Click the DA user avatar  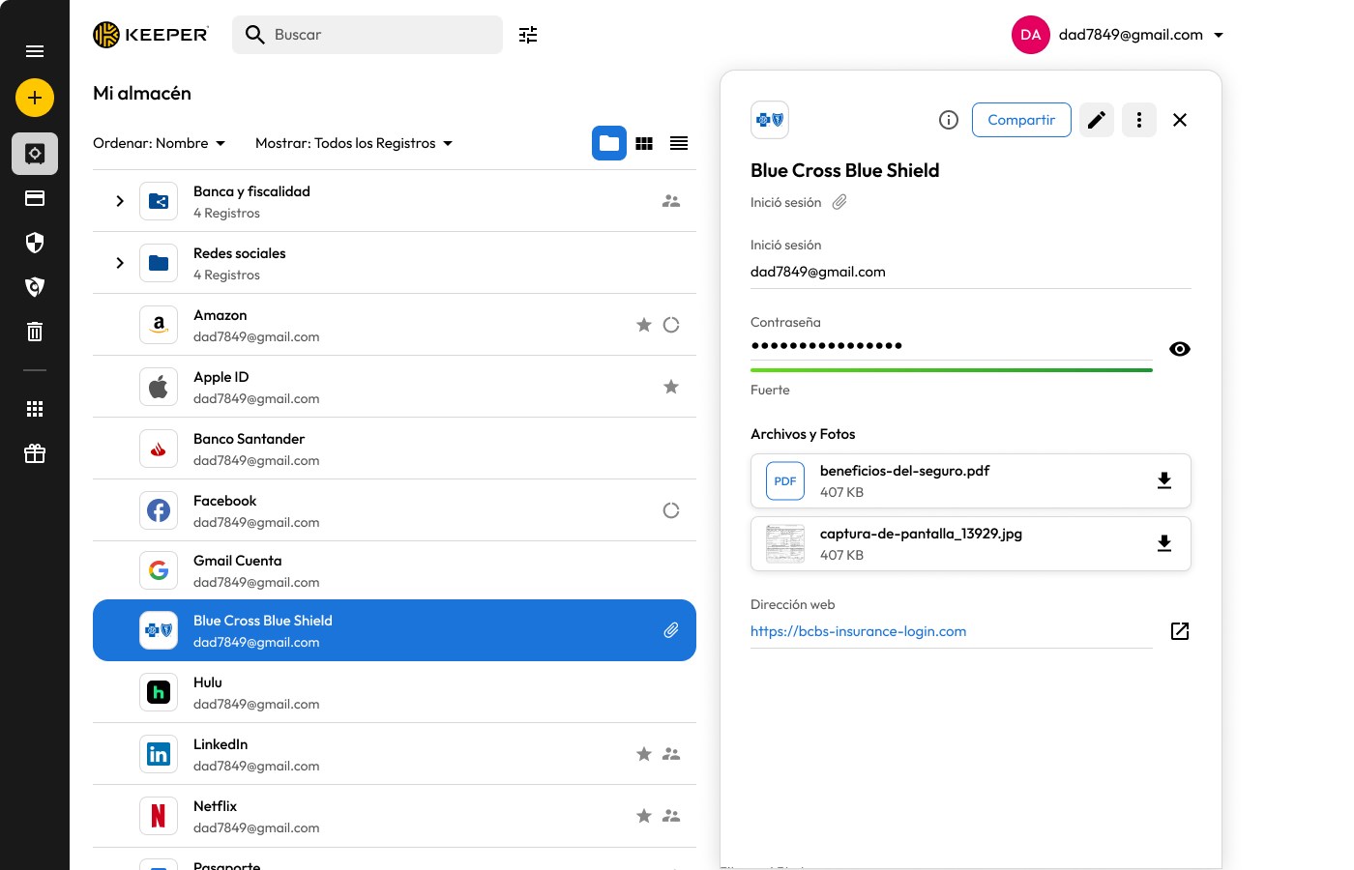[x=1031, y=35]
